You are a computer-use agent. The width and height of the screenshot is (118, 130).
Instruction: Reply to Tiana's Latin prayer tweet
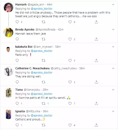tap(17, 103)
